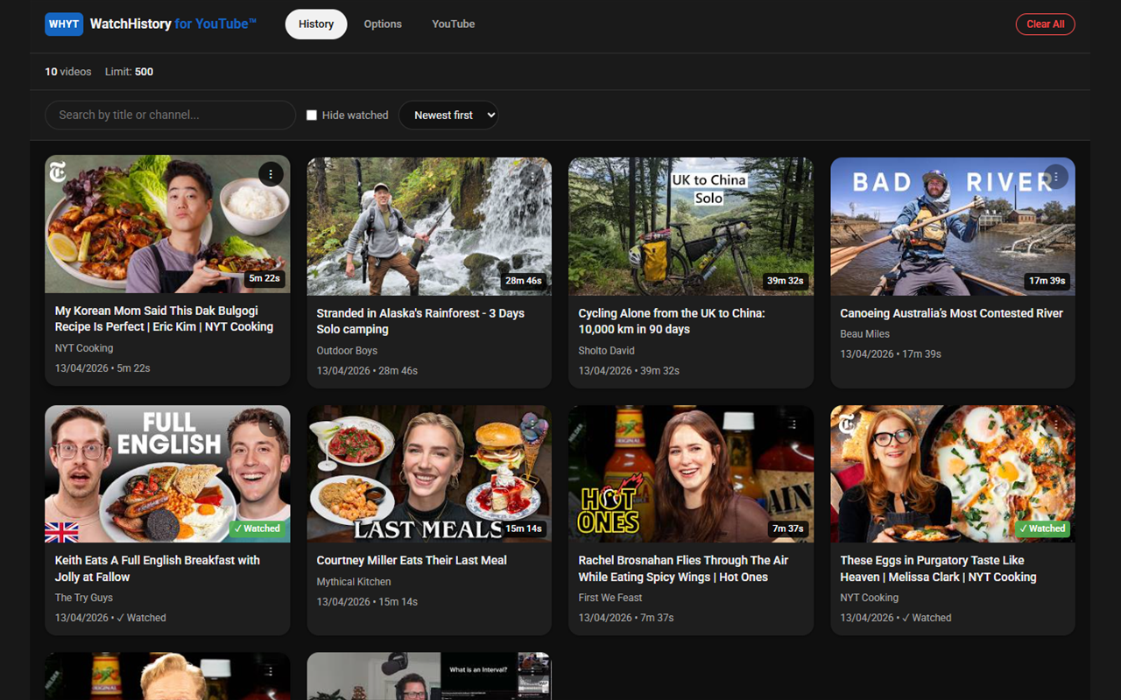Click title Courtney Miller Eats Their Last Meal
Viewport: 1121px width, 700px height.
(x=412, y=560)
